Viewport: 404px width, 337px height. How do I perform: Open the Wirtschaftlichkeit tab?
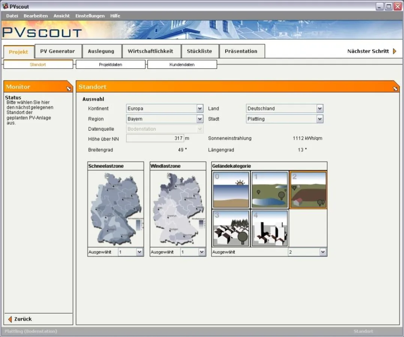point(150,51)
